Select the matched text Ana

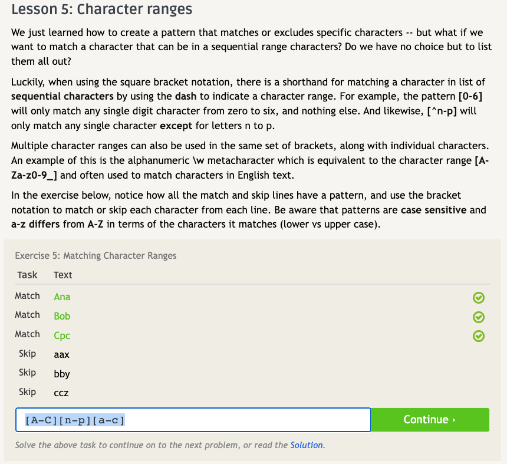62,297
